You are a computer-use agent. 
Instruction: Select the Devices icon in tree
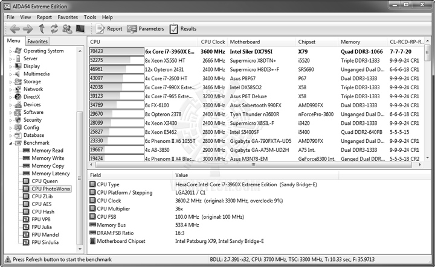pyautogui.click(x=18, y=105)
